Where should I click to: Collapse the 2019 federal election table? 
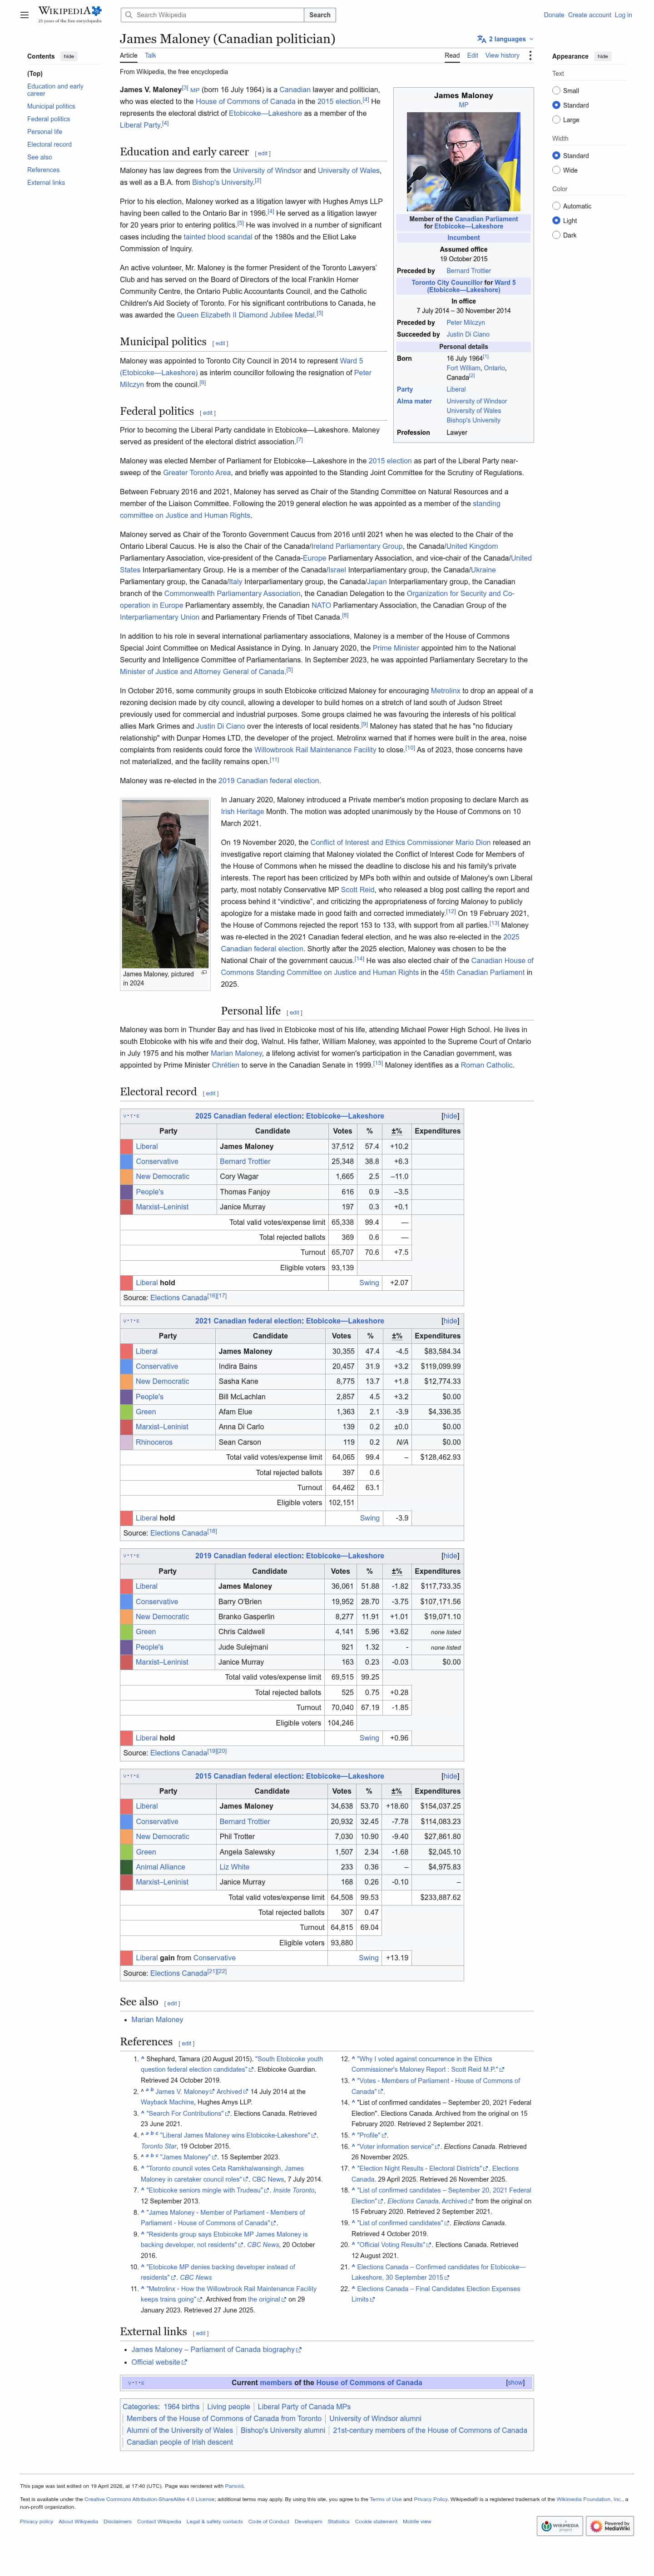[450, 1556]
